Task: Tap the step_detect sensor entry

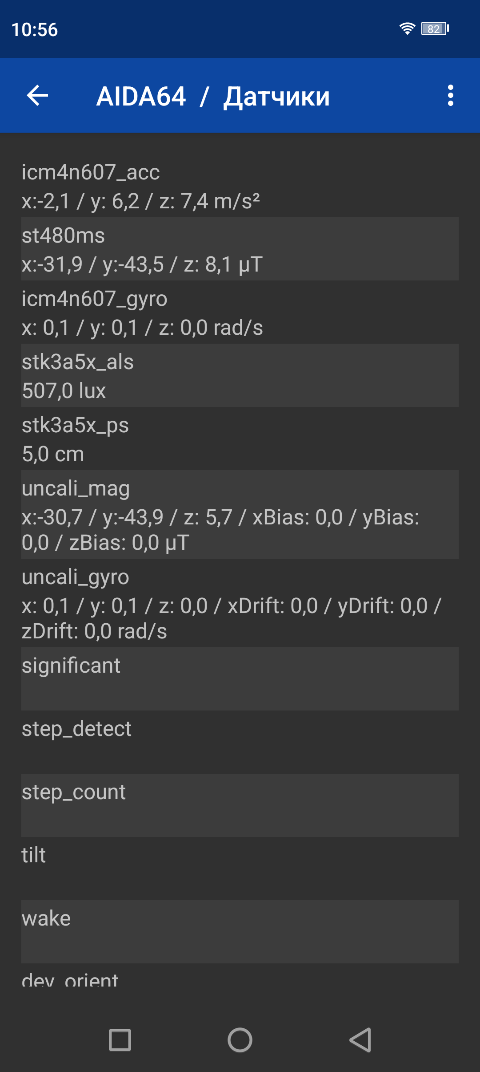Action: (x=240, y=742)
